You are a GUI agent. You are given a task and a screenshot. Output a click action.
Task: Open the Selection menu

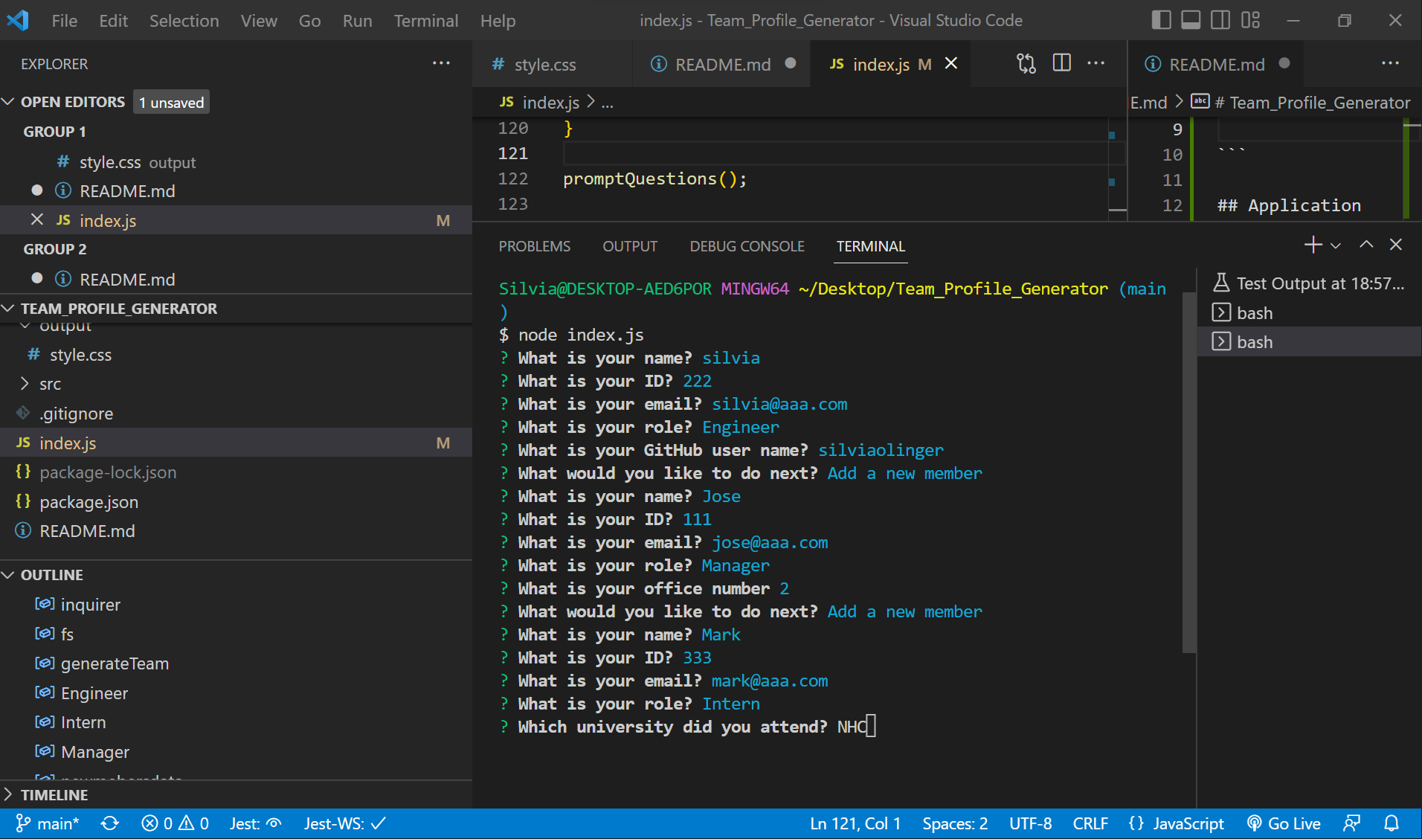(184, 21)
